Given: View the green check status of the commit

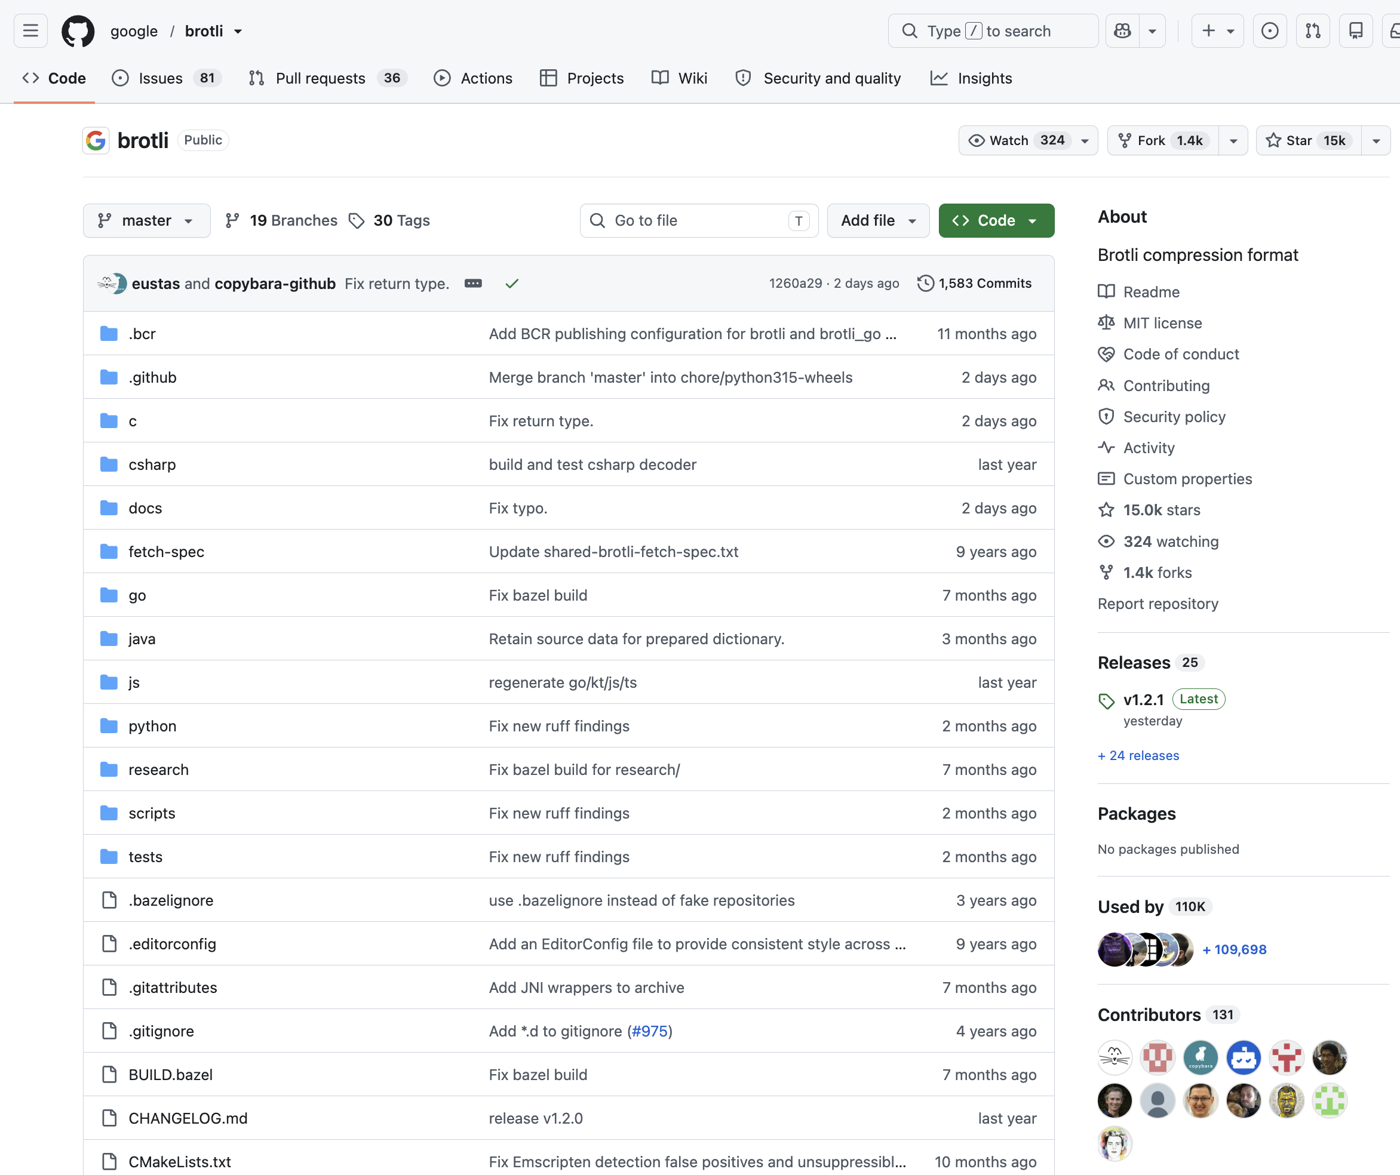Looking at the screenshot, I should point(512,284).
